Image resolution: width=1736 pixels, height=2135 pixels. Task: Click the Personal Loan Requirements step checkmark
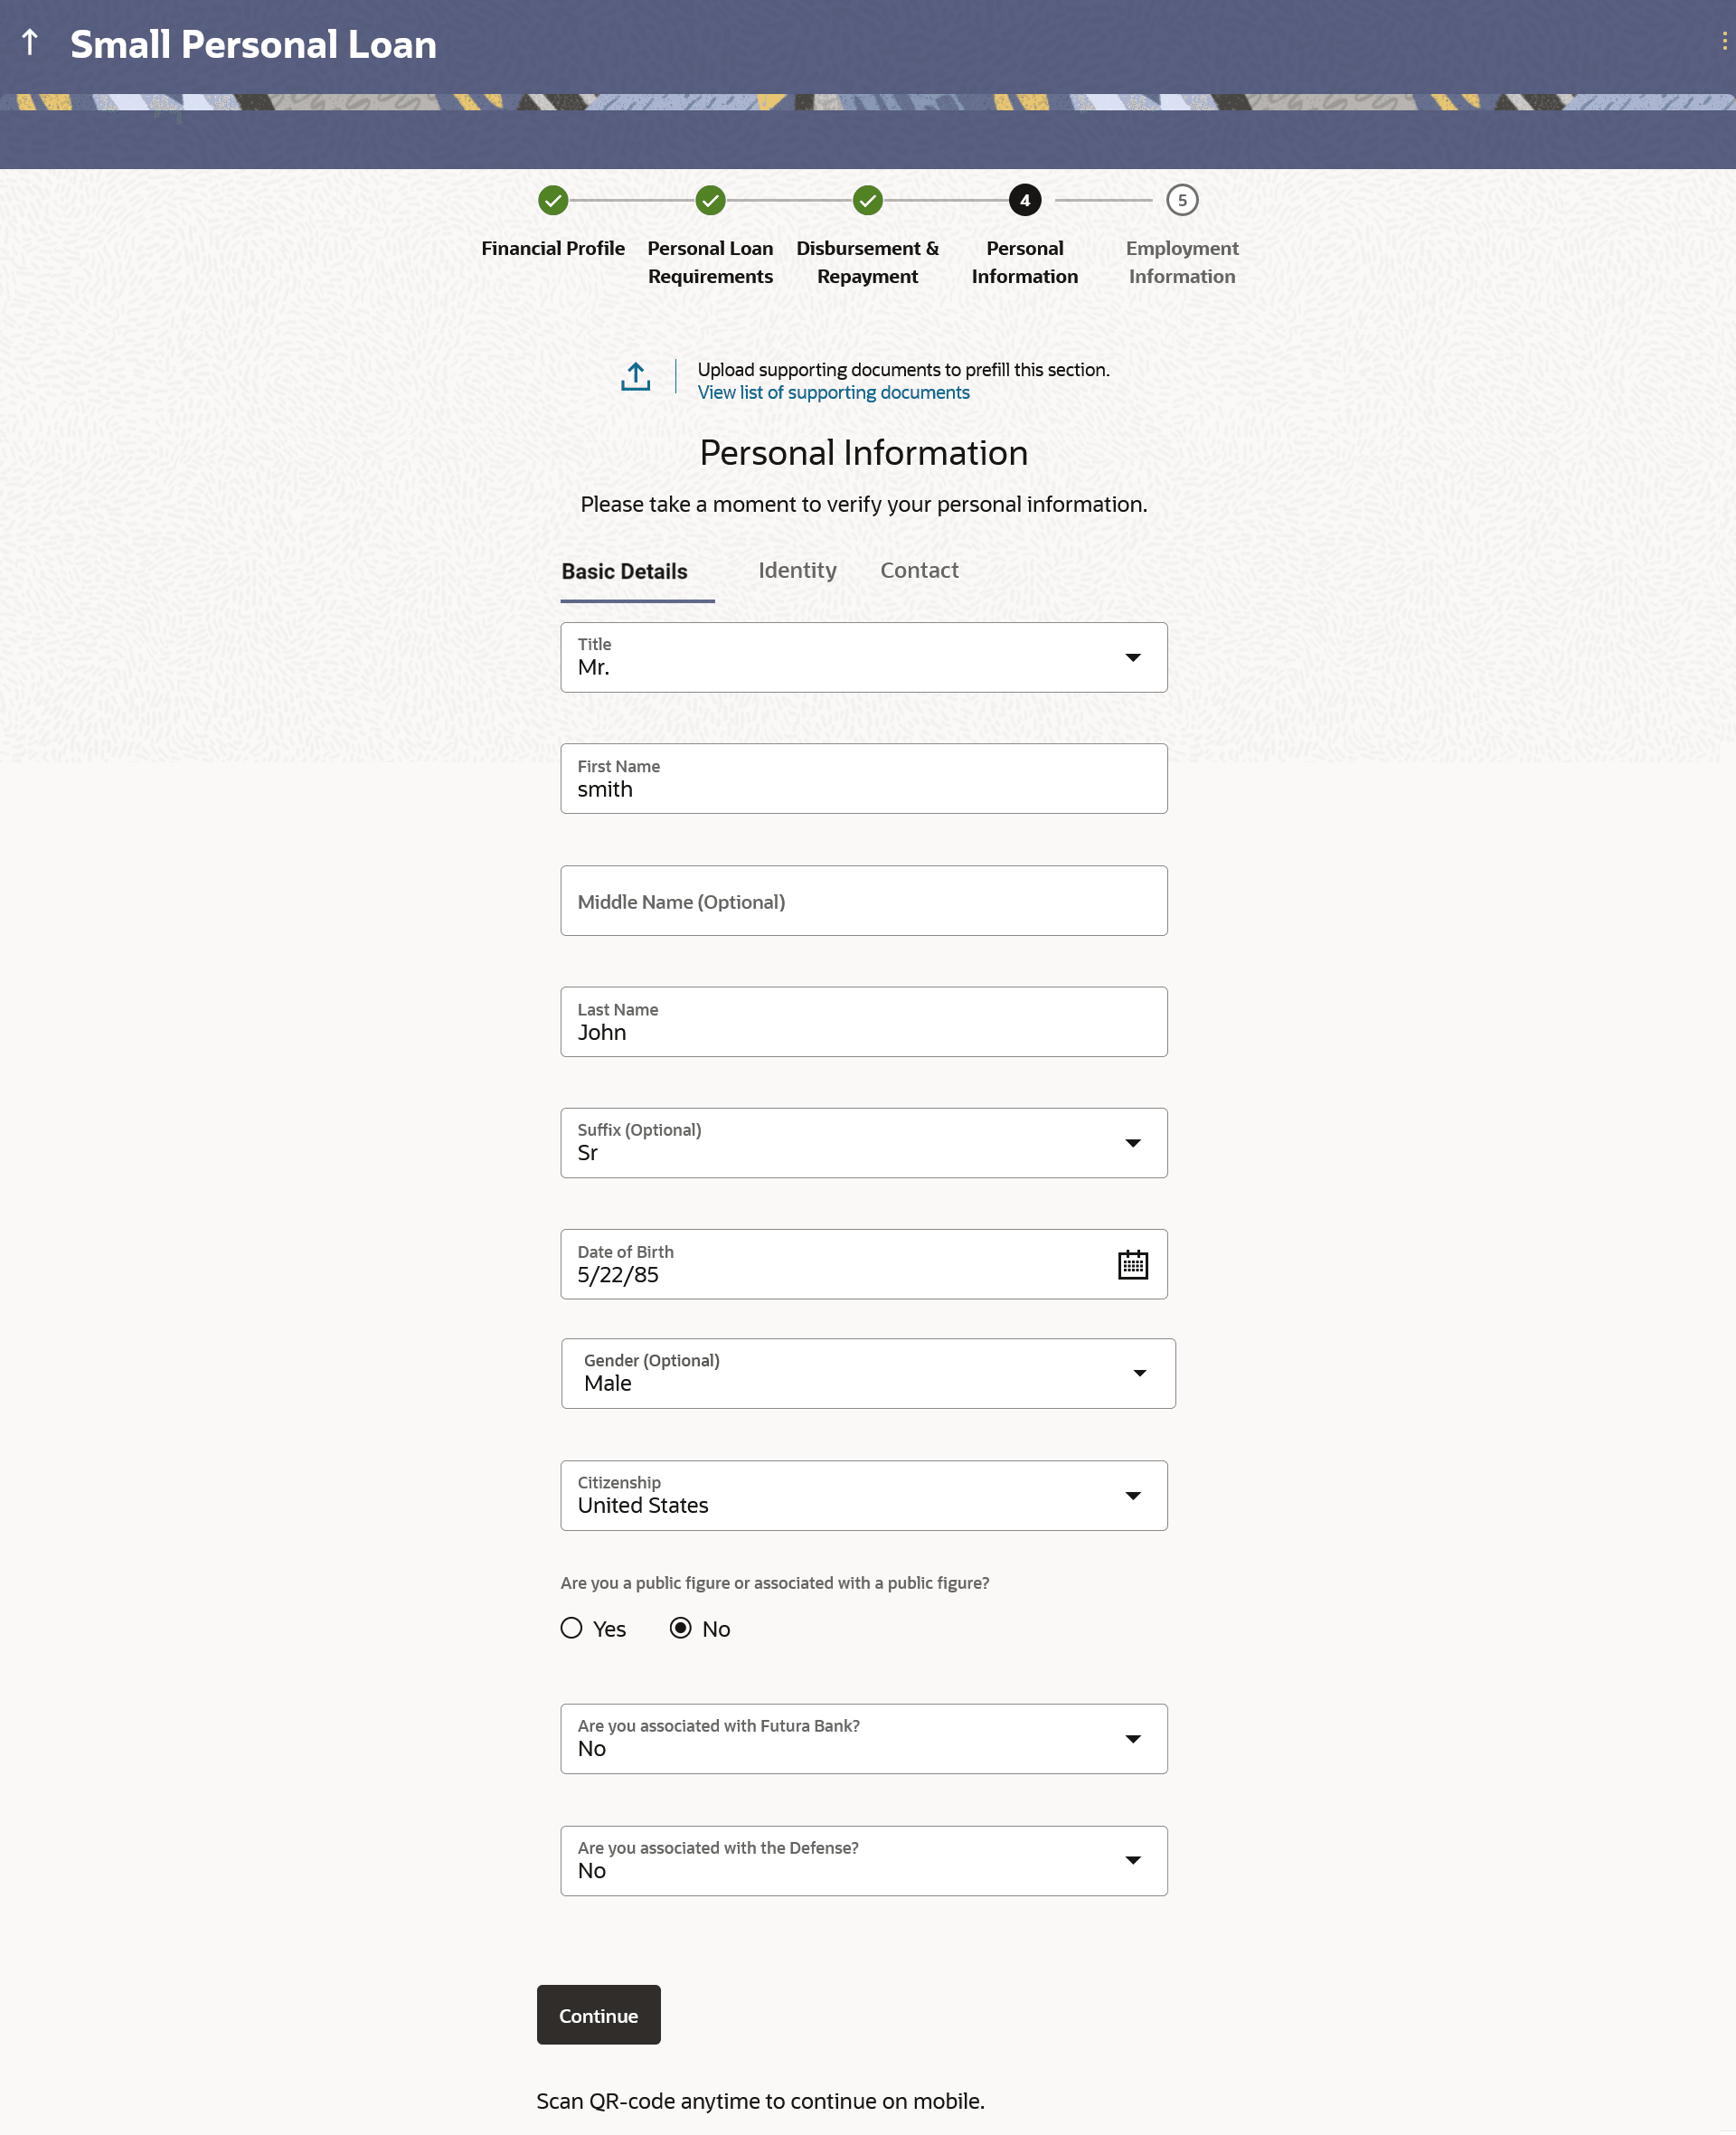(710, 201)
